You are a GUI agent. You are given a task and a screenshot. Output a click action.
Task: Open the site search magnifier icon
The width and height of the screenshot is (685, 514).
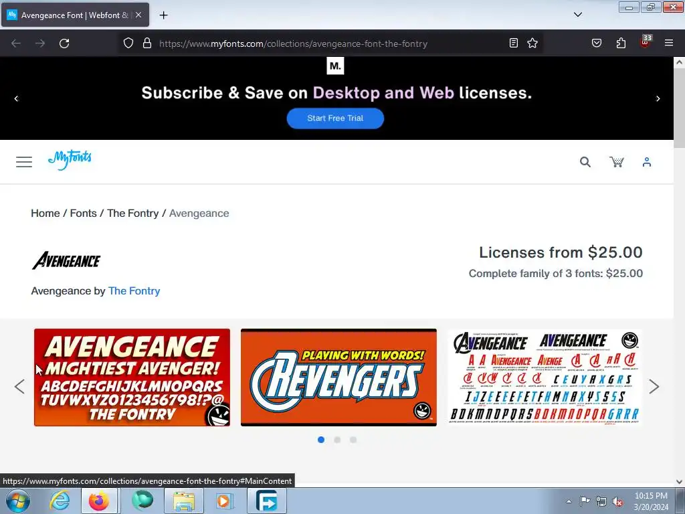click(585, 162)
